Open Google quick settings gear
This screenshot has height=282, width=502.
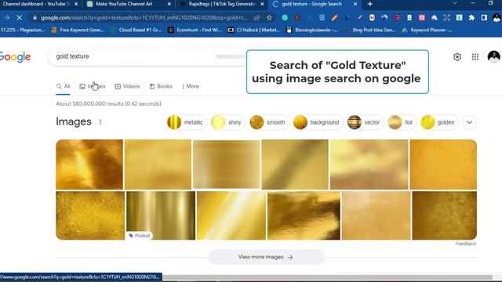(457, 57)
